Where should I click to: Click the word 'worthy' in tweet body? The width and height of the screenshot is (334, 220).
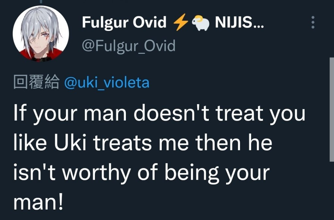[x=96, y=173]
